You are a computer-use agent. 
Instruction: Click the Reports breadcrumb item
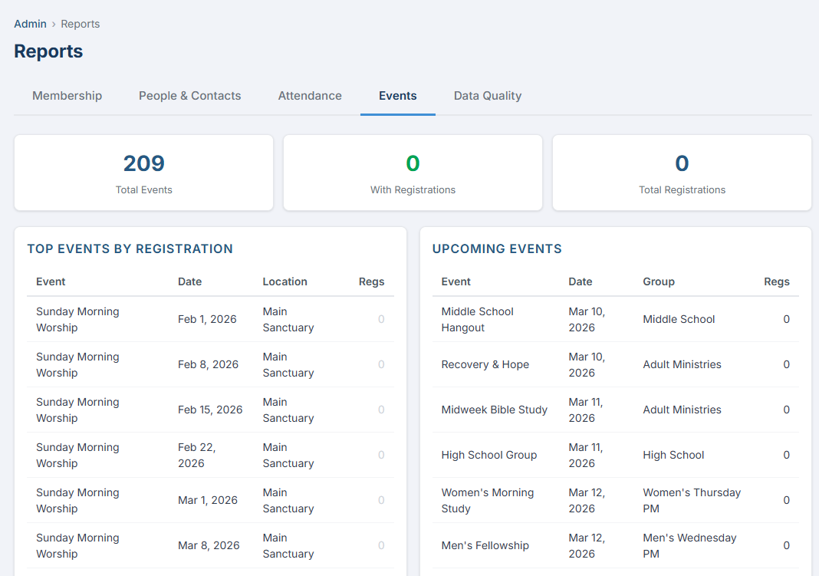(x=80, y=24)
